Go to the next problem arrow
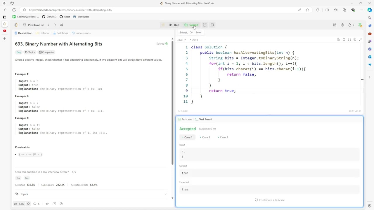Screen dimensions: 374x210 (x=55, y=25)
